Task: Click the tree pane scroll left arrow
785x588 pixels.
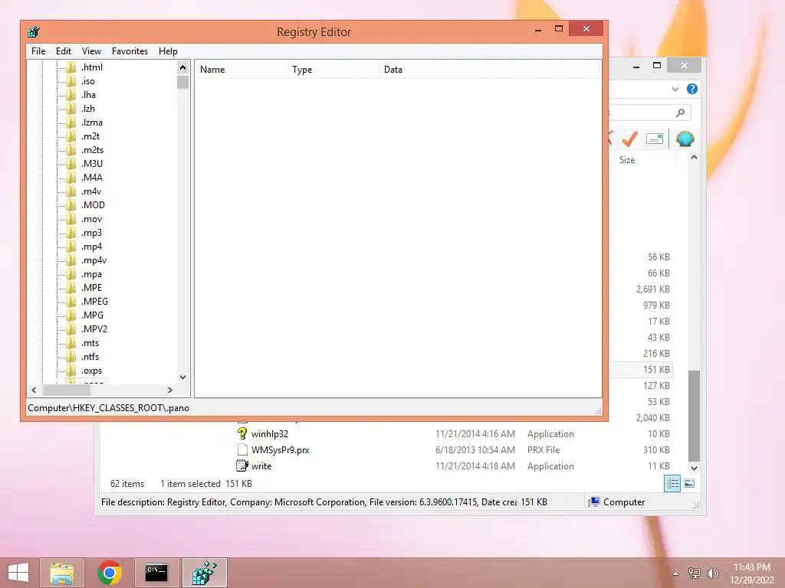Action: [34, 390]
